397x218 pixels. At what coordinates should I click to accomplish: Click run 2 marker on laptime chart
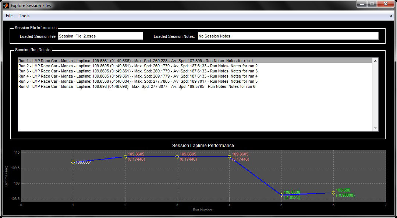tap(125, 157)
